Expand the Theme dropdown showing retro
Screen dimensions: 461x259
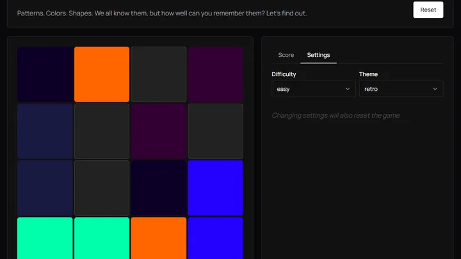pyautogui.click(x=401, y=89)
